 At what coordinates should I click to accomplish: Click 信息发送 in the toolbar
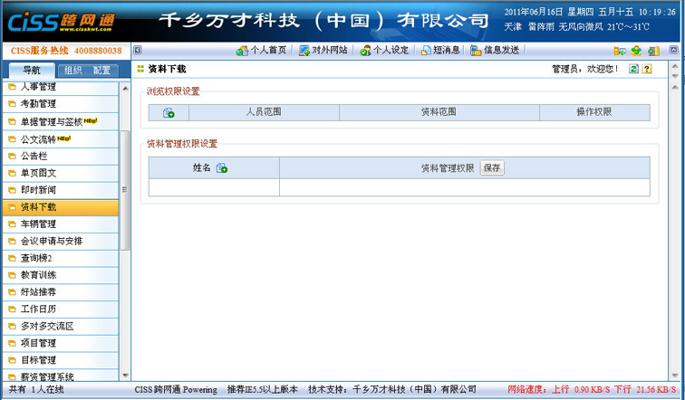click(x=495, y=51)
